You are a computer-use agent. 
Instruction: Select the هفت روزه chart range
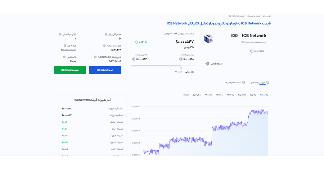pos(242,95)
